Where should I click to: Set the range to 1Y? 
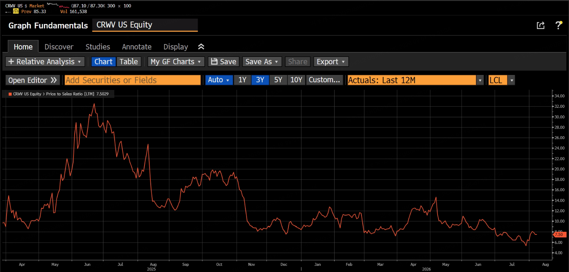pos(242,80)
